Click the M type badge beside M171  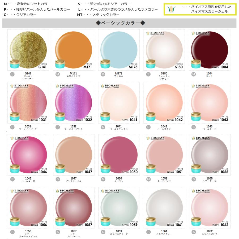[58, 74]
